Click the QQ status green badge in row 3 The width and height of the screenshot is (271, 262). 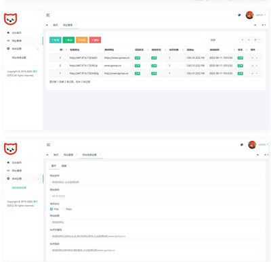138,58
